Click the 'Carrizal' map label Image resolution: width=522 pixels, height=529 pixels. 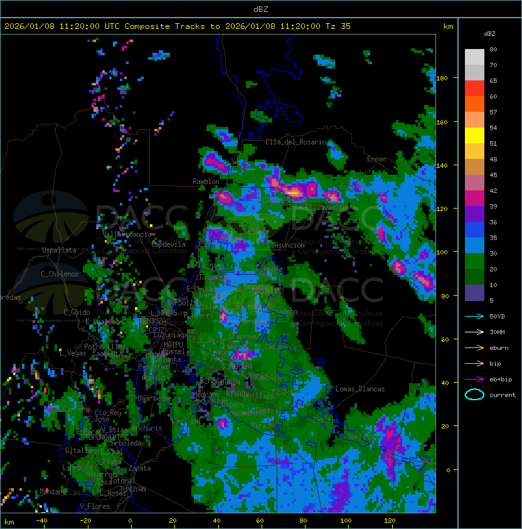pos(186,421)
